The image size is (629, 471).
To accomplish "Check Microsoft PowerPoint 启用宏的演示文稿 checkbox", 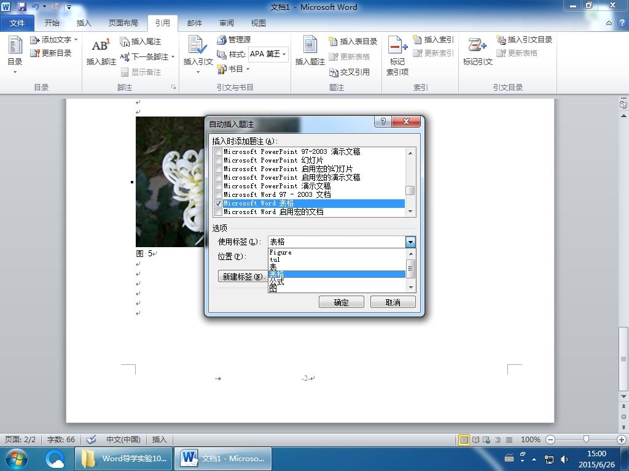I will coord(218,177).
